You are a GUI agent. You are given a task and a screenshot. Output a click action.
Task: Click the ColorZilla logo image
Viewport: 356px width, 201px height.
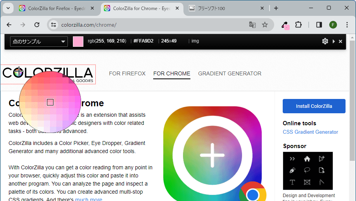pos(48,75)
